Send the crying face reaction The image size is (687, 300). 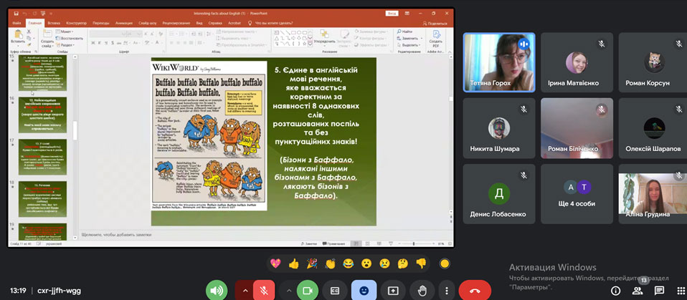[x=384, y=263]
